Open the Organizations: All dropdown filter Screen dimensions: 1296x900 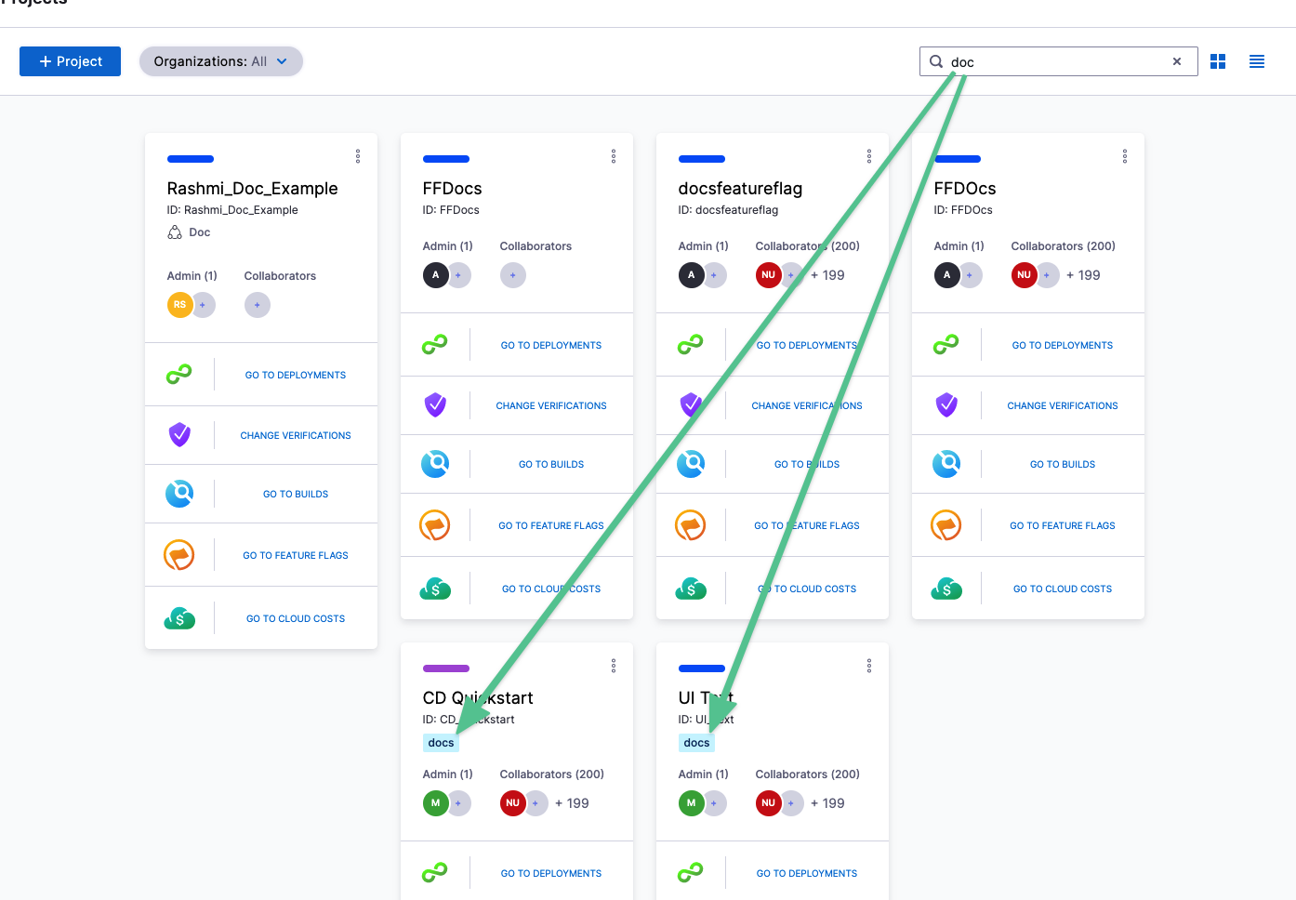click(221, 61)
